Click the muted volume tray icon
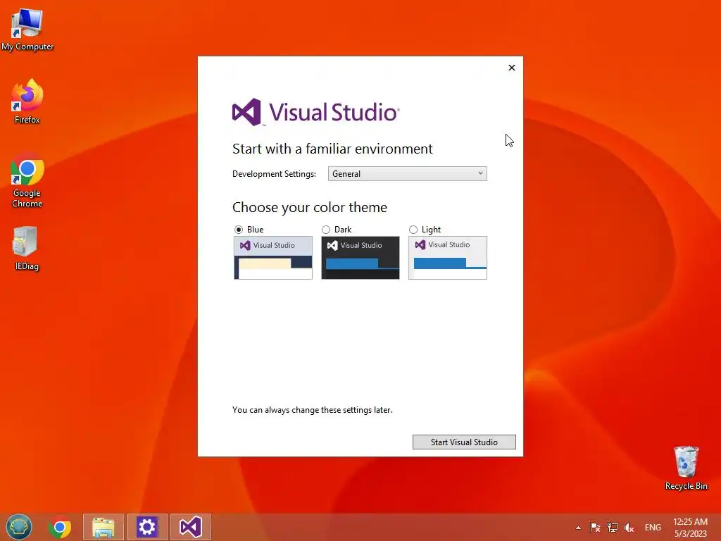The height and width of the screenshot is (541, 721). tap(629, 528)
